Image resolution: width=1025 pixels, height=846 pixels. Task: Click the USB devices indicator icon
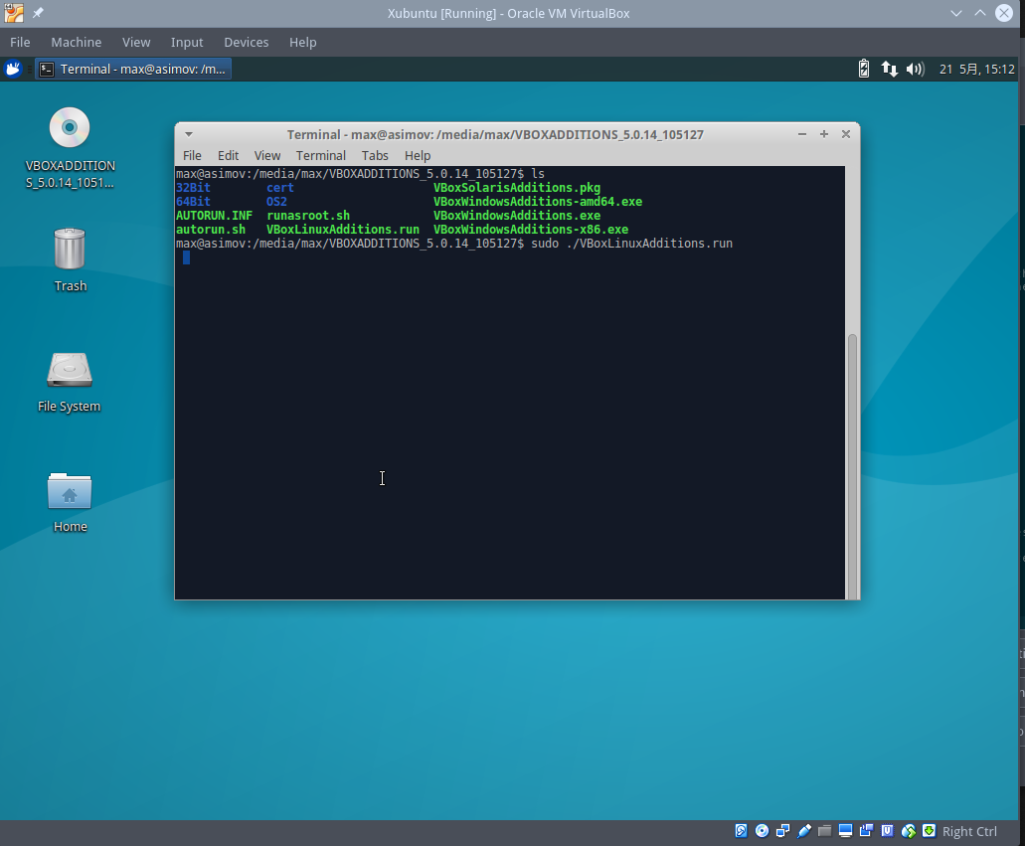(804, 831)
